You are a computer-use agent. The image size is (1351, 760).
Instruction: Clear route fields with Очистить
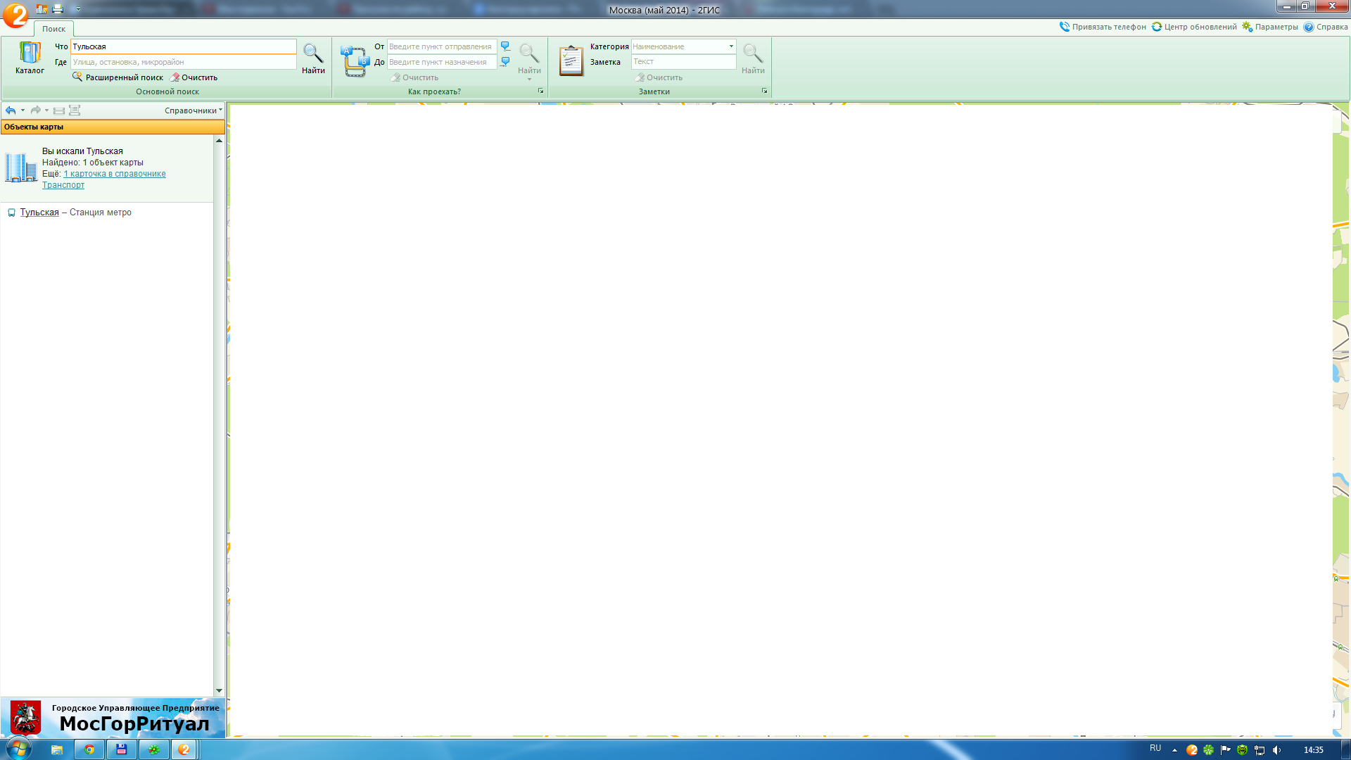click(x=415, y=77)
